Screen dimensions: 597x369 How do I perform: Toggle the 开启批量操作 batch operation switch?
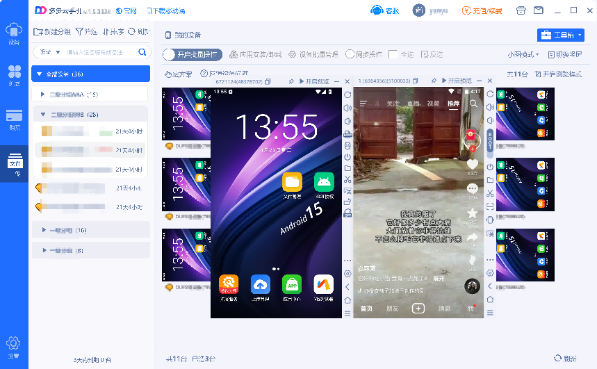[x=193, y=55]
